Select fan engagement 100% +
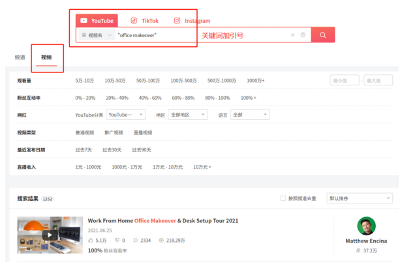 249,98
